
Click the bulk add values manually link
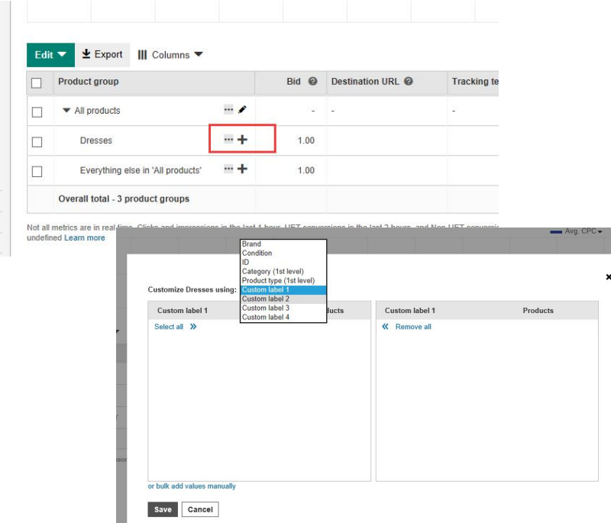click(x=192, y=486)
